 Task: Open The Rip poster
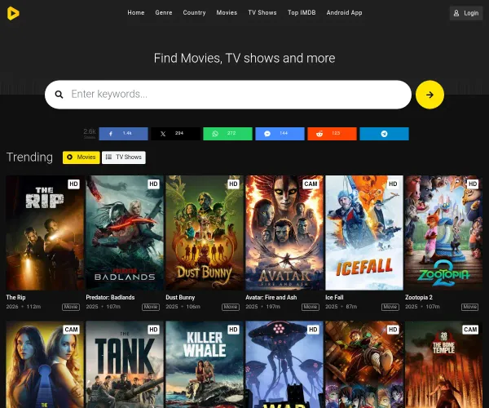click(45, 233)
